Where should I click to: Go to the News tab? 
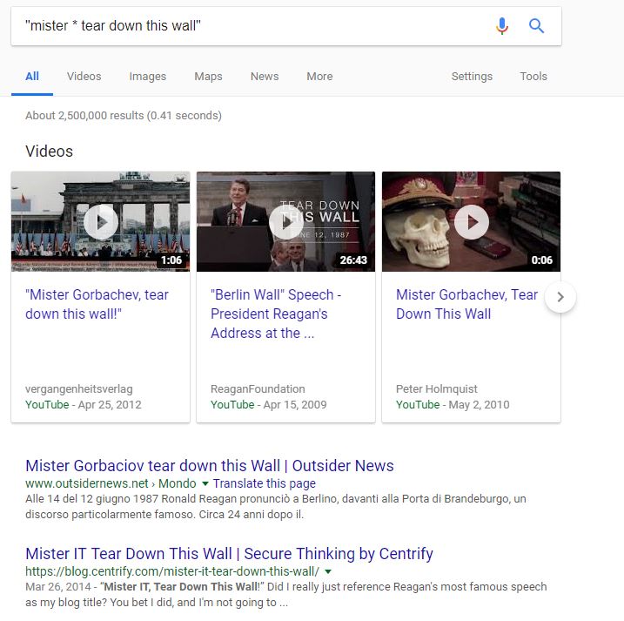coord(265,77)
